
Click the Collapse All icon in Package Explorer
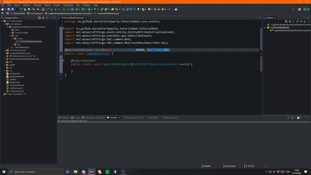pos(39,18)
